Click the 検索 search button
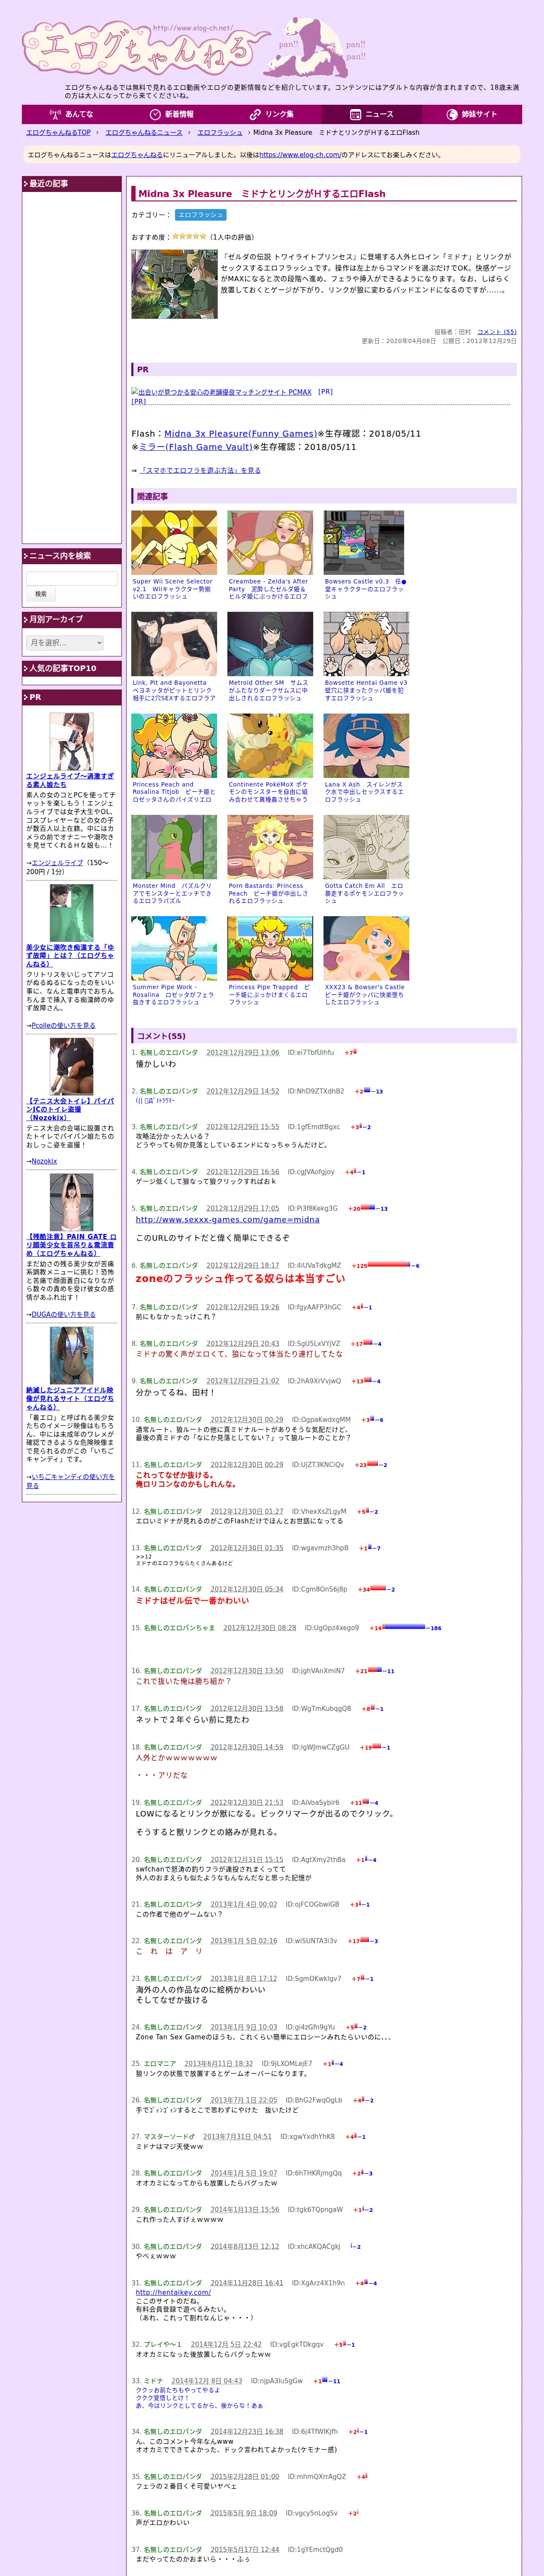The width and height of the screenshot is (544, 2576). (x=41, y=594)
